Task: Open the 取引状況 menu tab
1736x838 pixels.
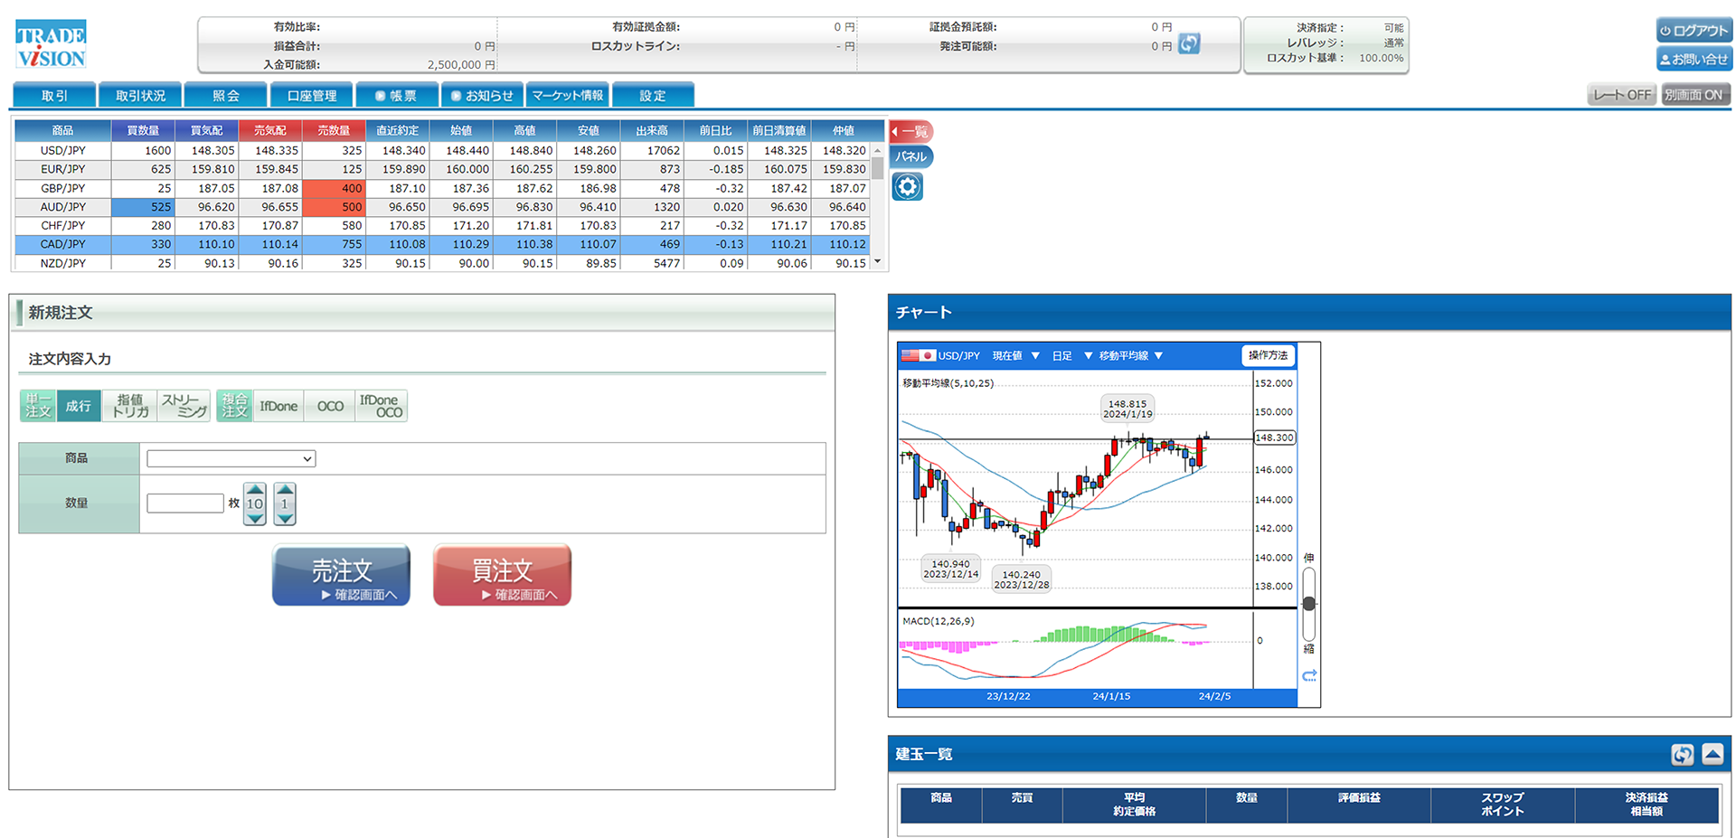Action: (x=140, y=95)
